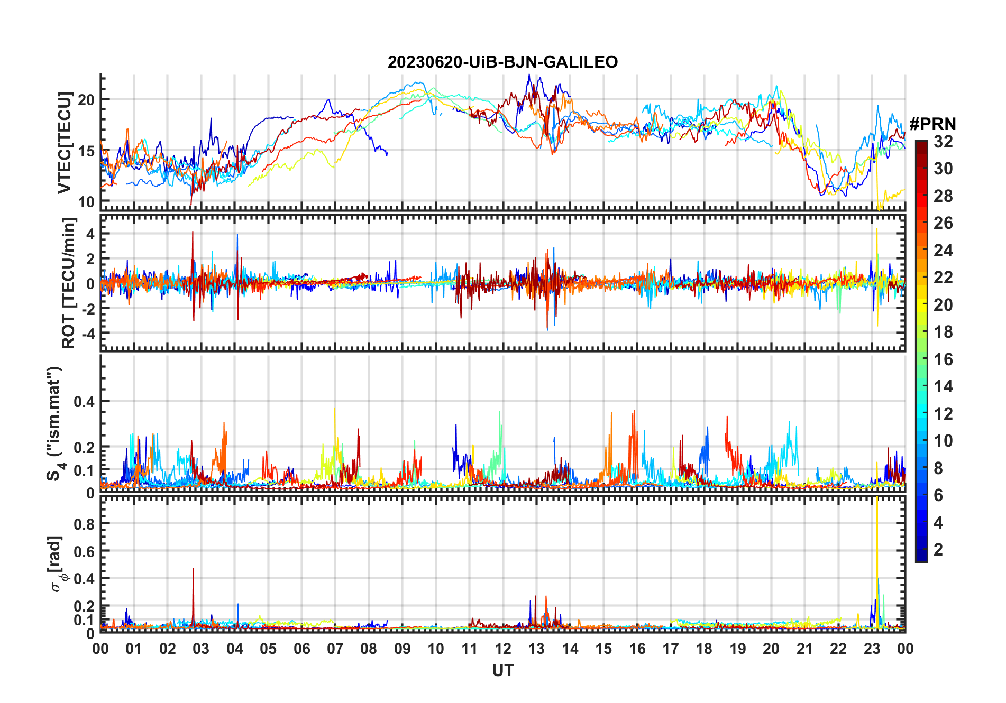Select the colorbar tick label 28
The width and height of the screenshot is (1006, 703).
tap(943, 196)
